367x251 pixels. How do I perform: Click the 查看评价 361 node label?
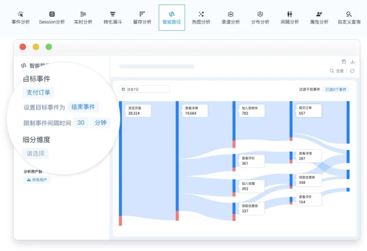(252, 161)
